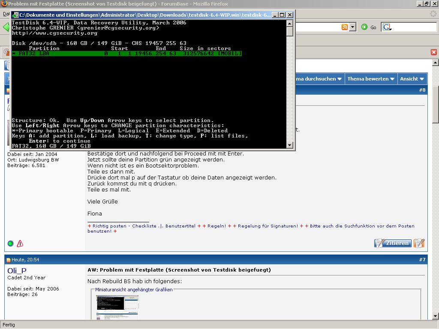Viewport: 439px width, 329px height.
Task: Close the tab with the red X
Action: click(434, 52)
